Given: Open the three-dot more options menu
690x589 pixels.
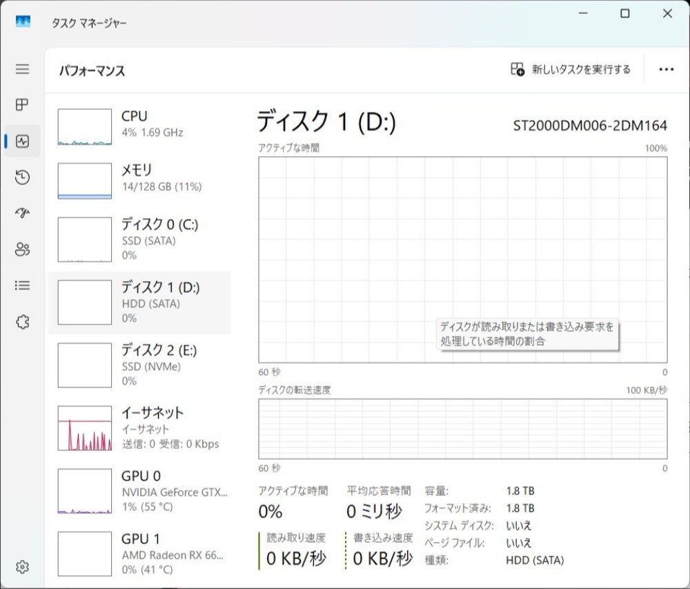Looking at the screenshot, I should coord(667,70).
